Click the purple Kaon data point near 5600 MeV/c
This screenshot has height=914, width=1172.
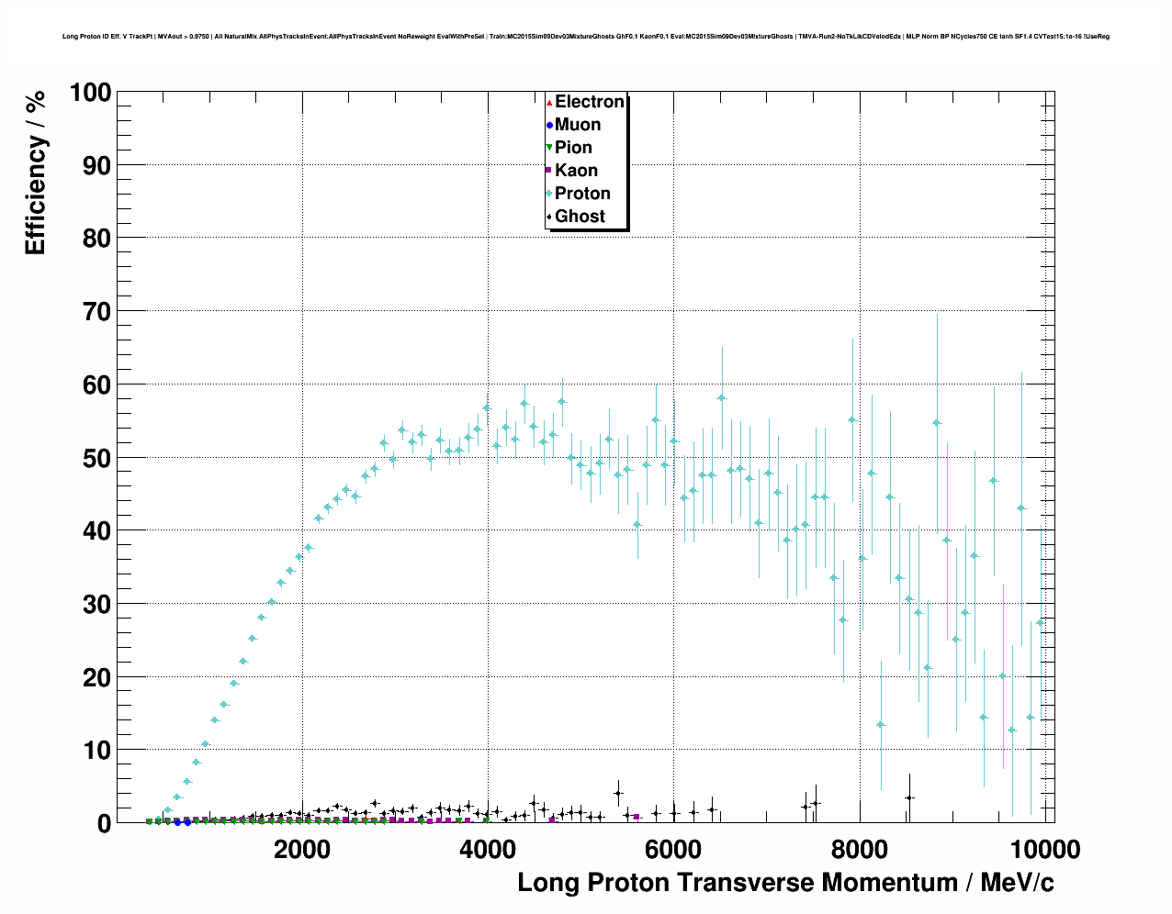pos(636,817)
